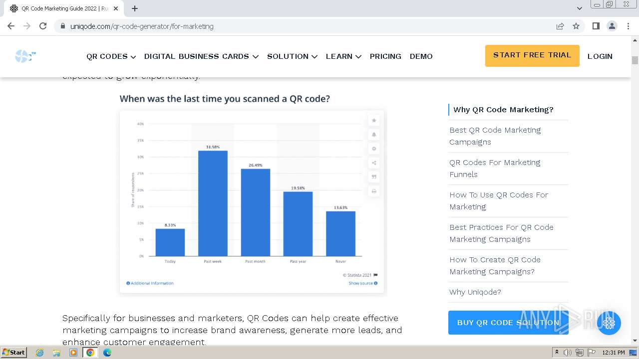
Task: Bookmark this page with the star icon
Action: [576, 26]
